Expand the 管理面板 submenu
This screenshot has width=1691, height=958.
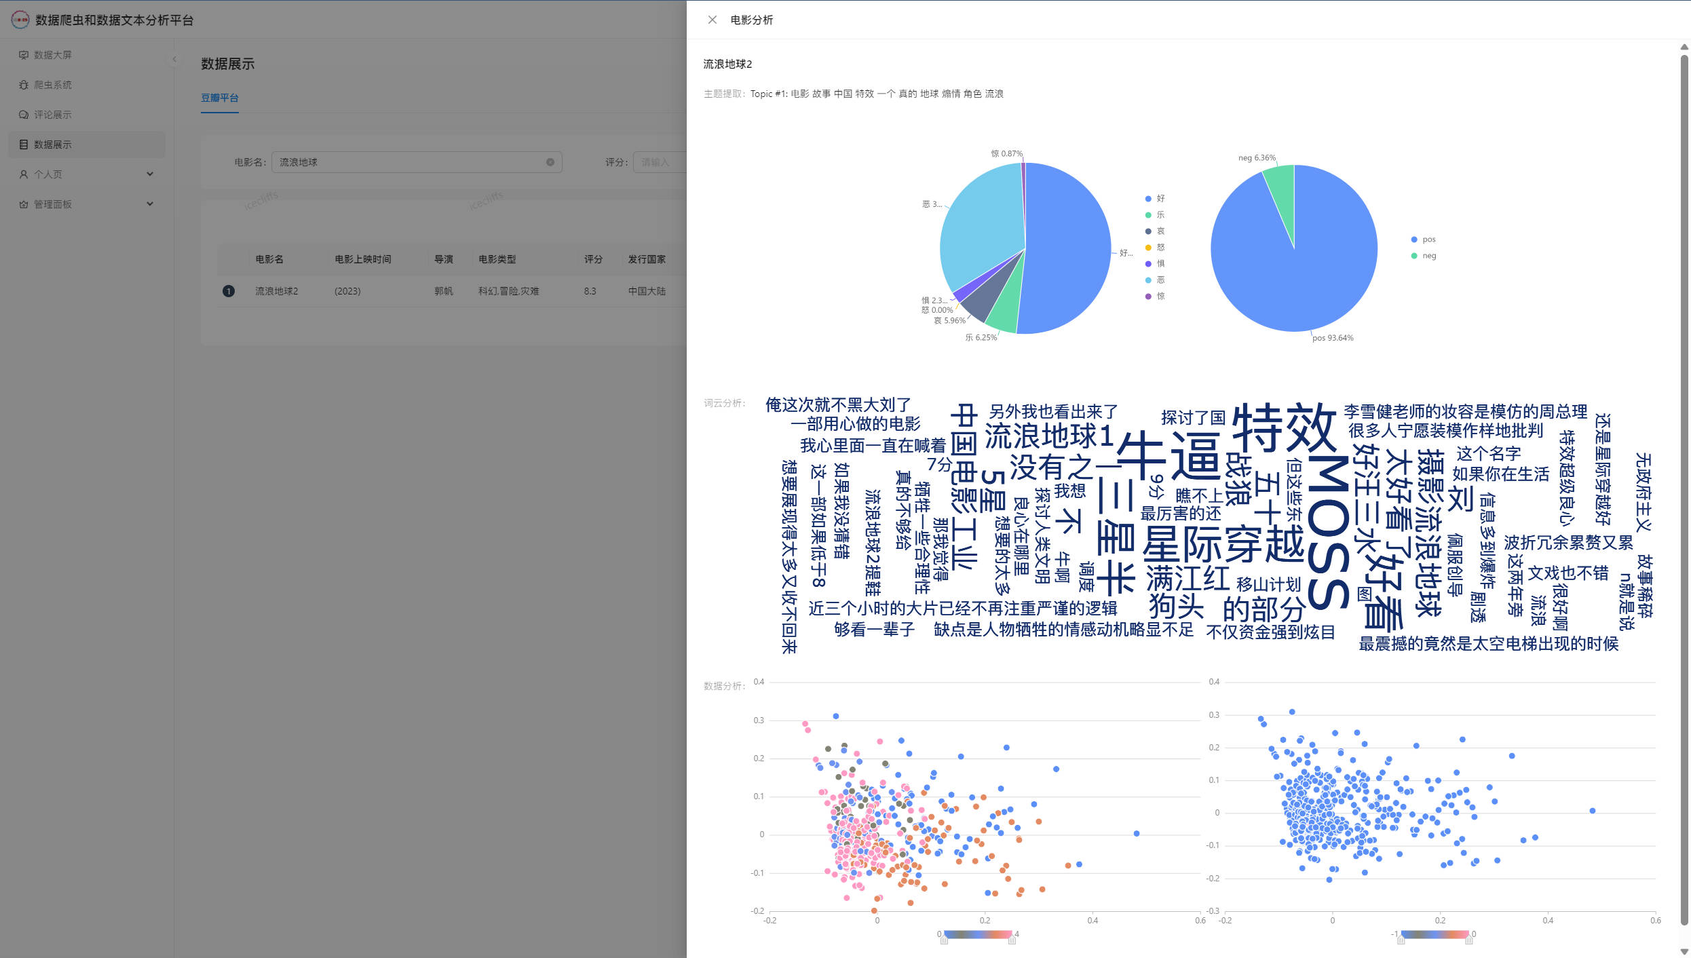pos(150,204)
